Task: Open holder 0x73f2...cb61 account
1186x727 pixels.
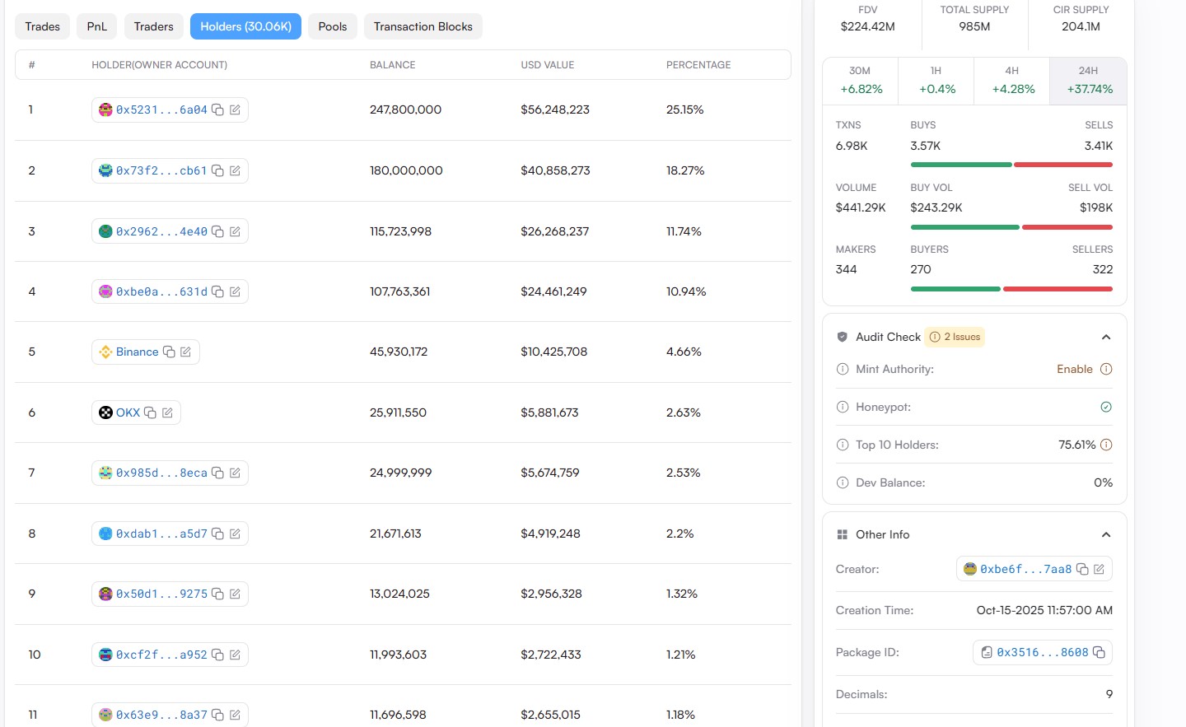Action: coord(161,170)
